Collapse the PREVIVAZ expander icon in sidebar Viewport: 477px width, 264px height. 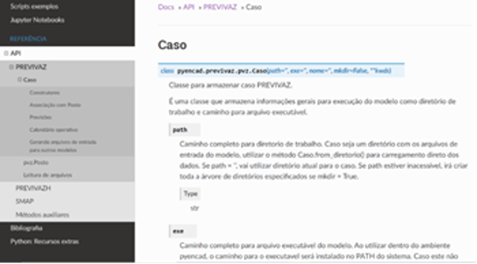pyautogui.click(x=11, y=67)
